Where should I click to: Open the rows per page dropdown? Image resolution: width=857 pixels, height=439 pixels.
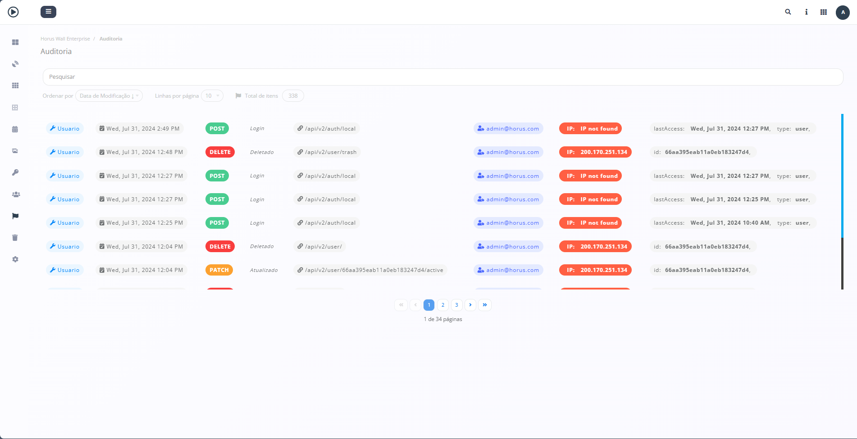[x=212, y=96]
